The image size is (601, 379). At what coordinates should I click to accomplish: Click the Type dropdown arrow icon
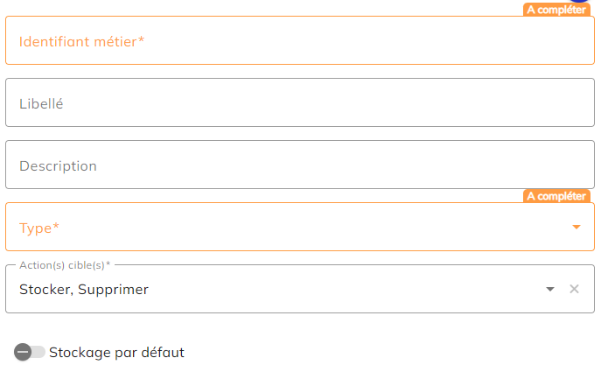[577, 228]
